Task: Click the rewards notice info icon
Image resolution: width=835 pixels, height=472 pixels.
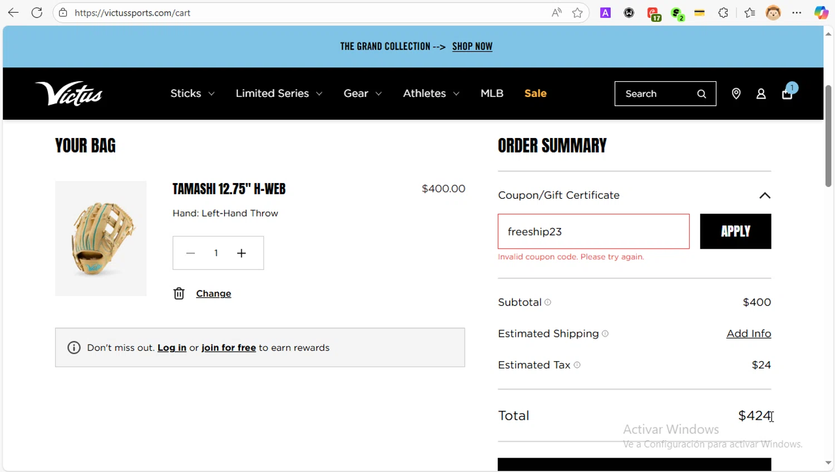Action: (x=73, y=347)
